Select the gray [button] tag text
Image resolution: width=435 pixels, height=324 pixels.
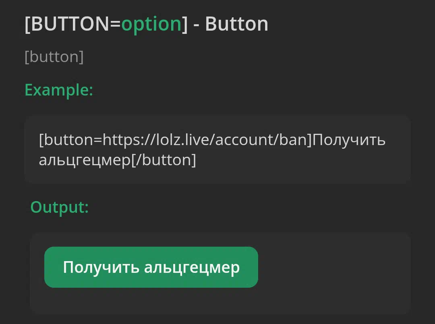point(54,57)
